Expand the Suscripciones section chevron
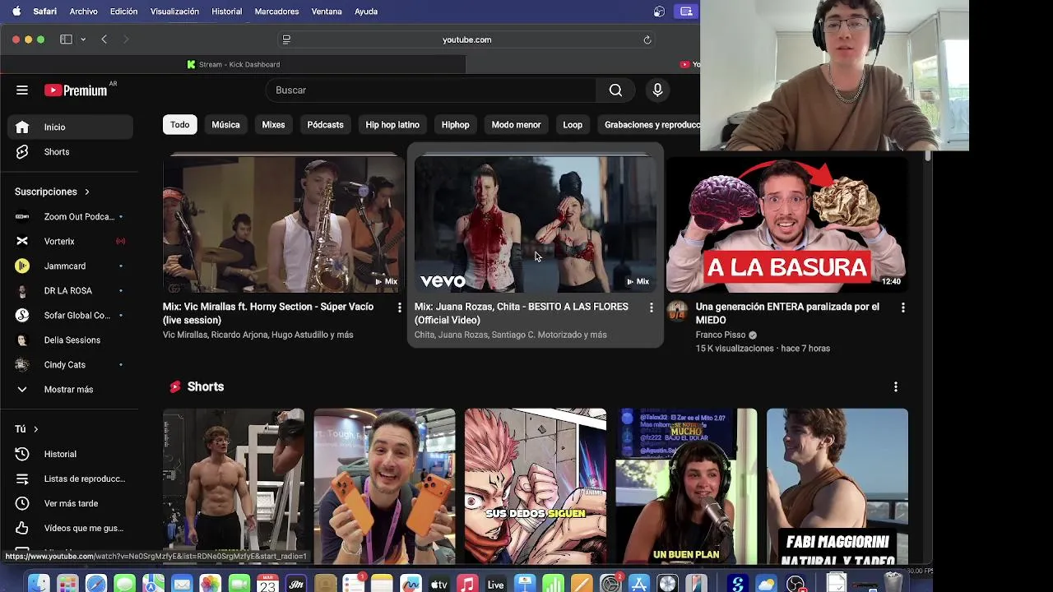This screenshot has height=592, width=1053. [86, 192]
